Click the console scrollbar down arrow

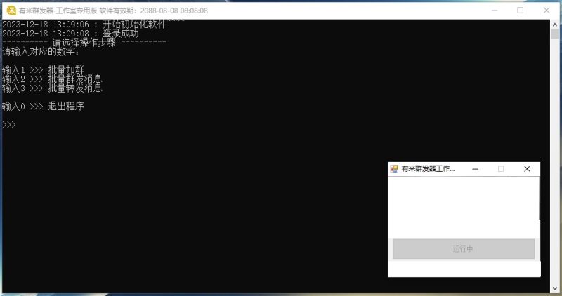tap(554, 288)
